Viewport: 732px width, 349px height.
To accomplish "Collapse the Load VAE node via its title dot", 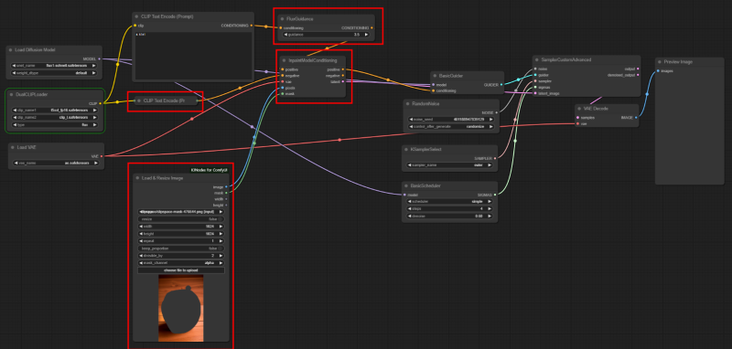I will 14,147.
